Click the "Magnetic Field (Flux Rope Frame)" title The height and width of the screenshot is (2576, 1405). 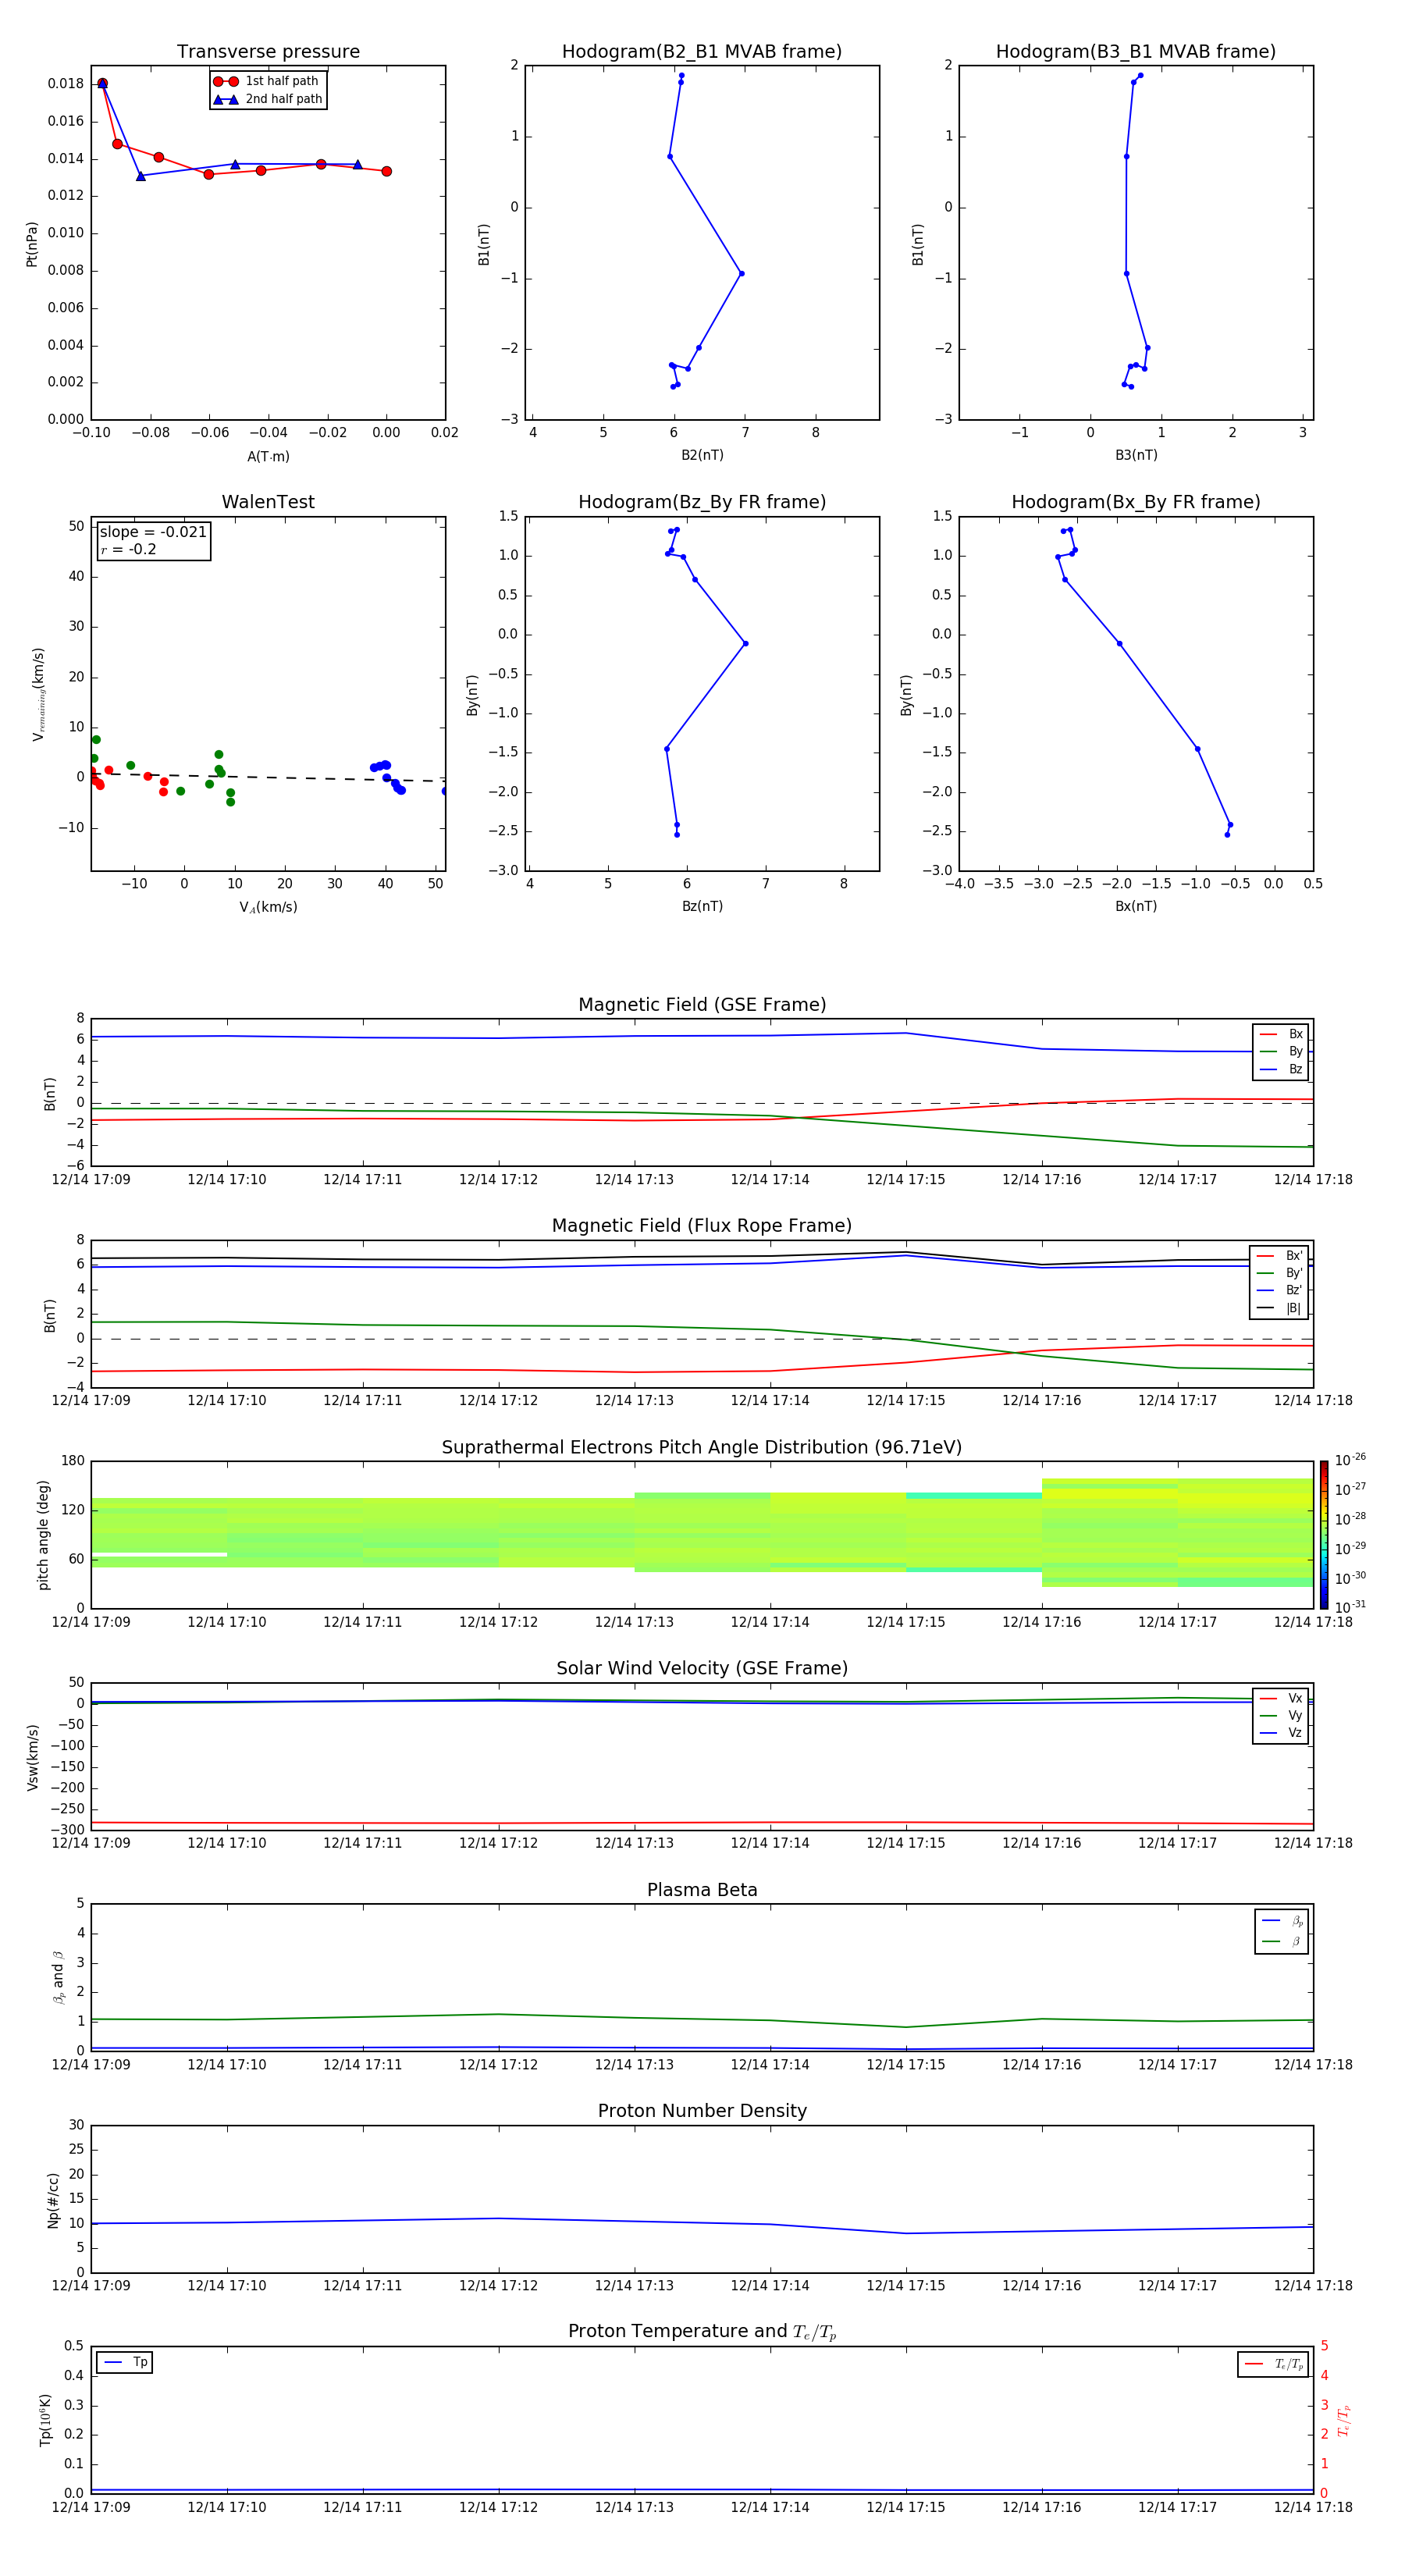point(702,1226)
